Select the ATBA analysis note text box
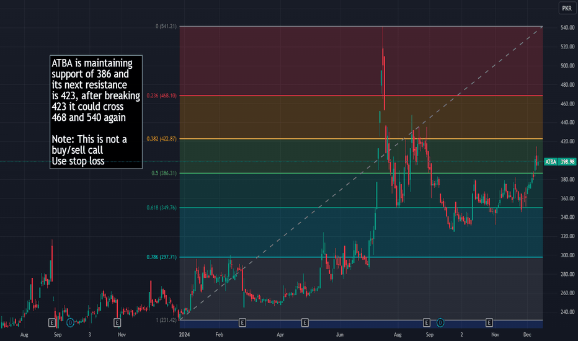 (x=96, y=112)
